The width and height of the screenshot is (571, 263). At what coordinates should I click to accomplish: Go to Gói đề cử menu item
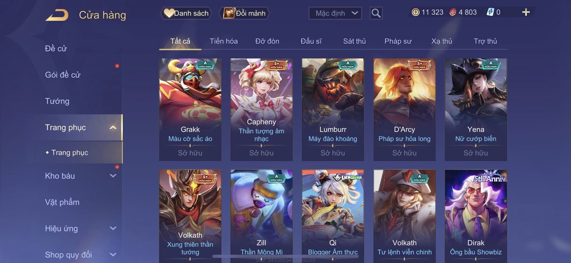tap(63, 75)
